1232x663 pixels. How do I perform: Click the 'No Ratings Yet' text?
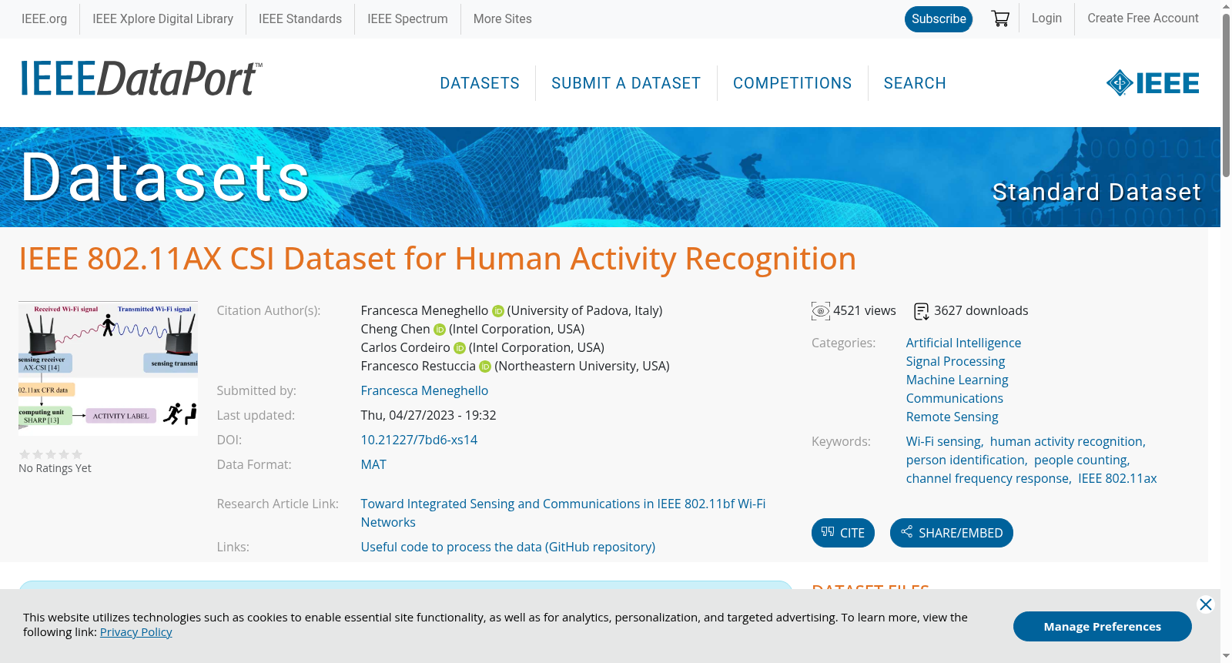tap(55, 468)
